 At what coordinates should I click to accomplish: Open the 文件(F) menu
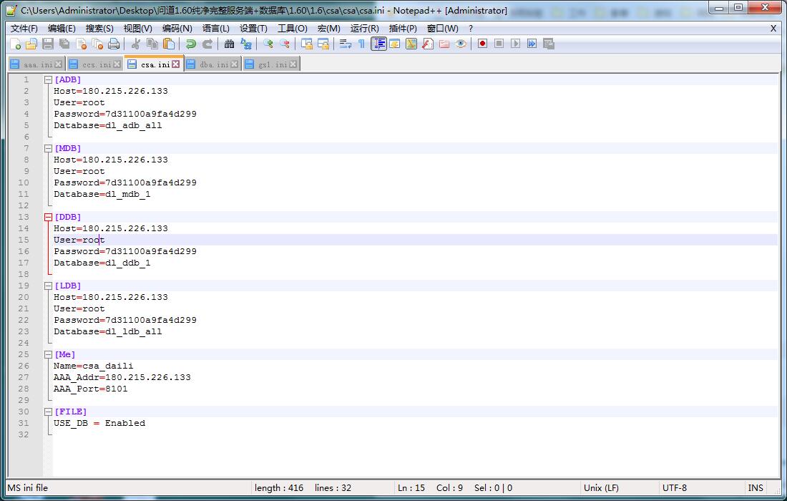coord(24,29)
